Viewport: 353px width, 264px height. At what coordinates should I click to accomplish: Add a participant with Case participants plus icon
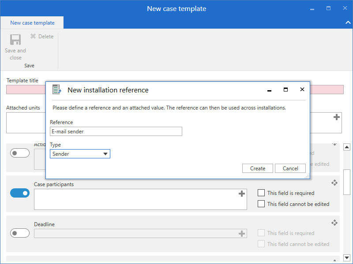point(241,194)
